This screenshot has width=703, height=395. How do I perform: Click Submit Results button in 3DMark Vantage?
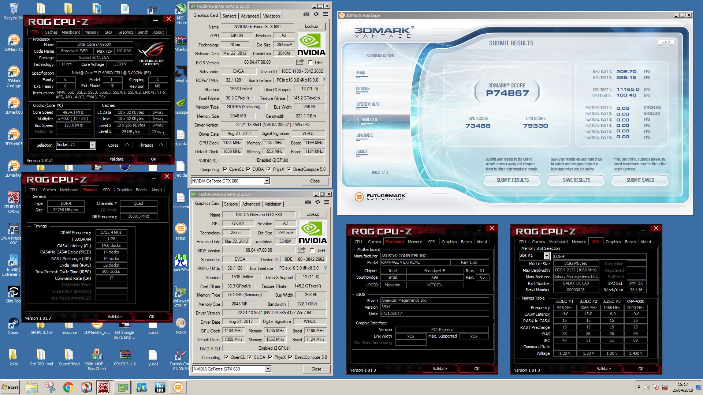[512, 180]
